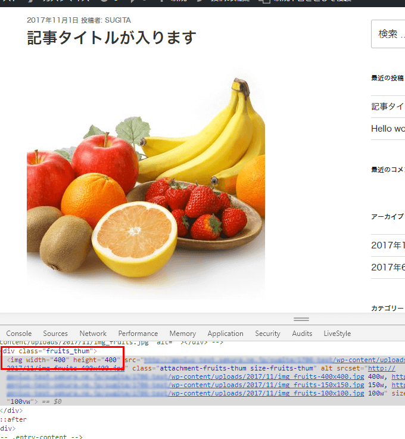Switch to the Memory tab
Image resolution: width=405 pixels, height=439 pixels.
tap(182, 334)
